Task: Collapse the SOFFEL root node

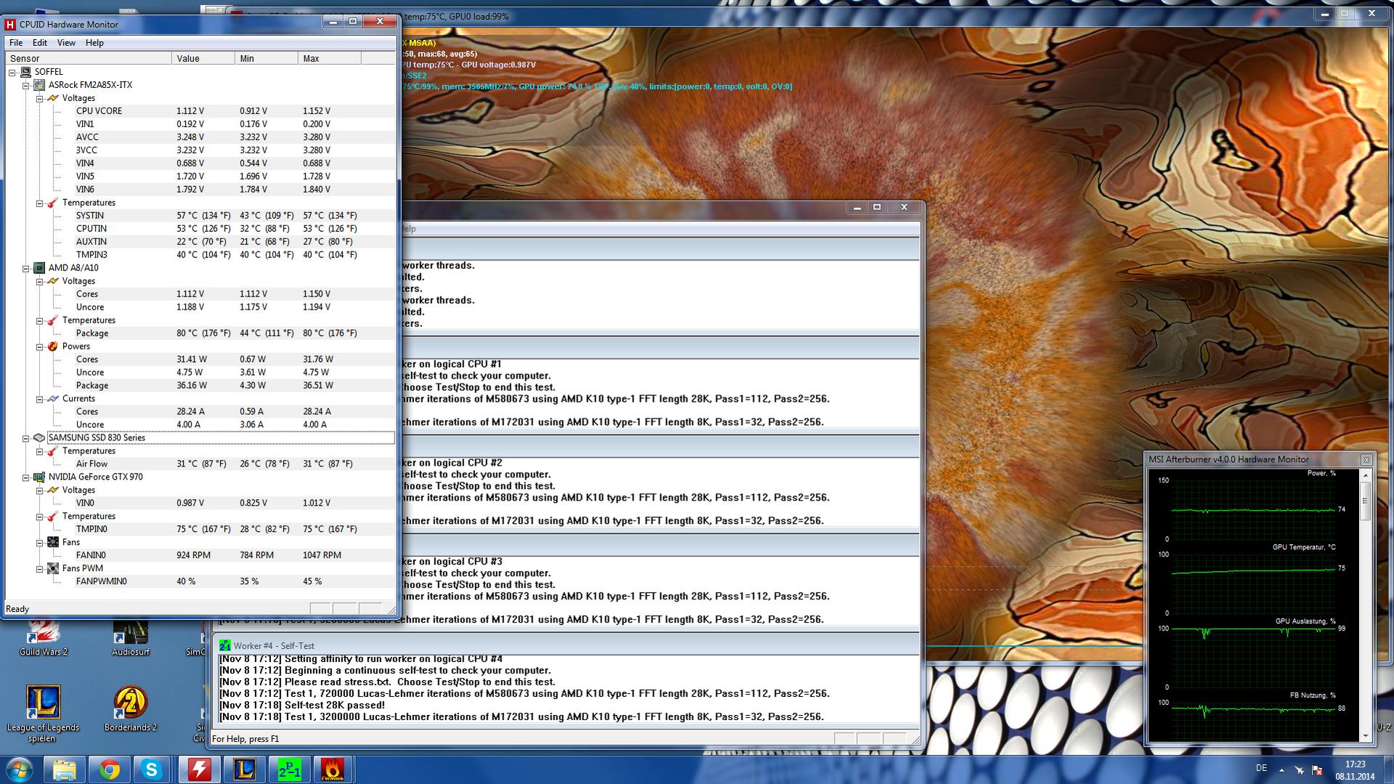Action: [12, 72]
